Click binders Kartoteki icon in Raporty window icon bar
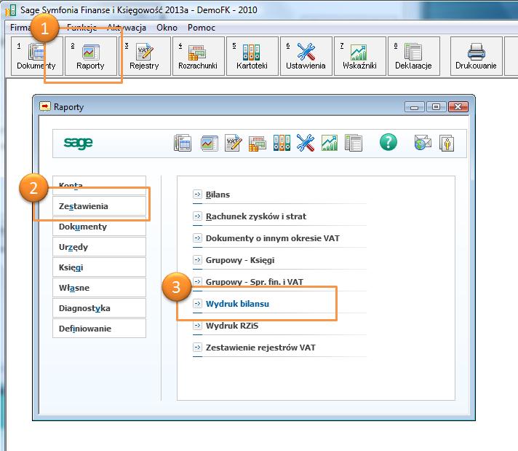Viewport: 518px width, 451px height. [282, 143]
